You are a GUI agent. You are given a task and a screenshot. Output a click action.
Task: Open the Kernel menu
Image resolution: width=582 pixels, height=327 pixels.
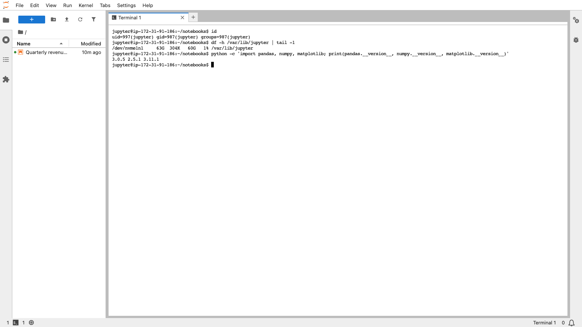[86, 5]
